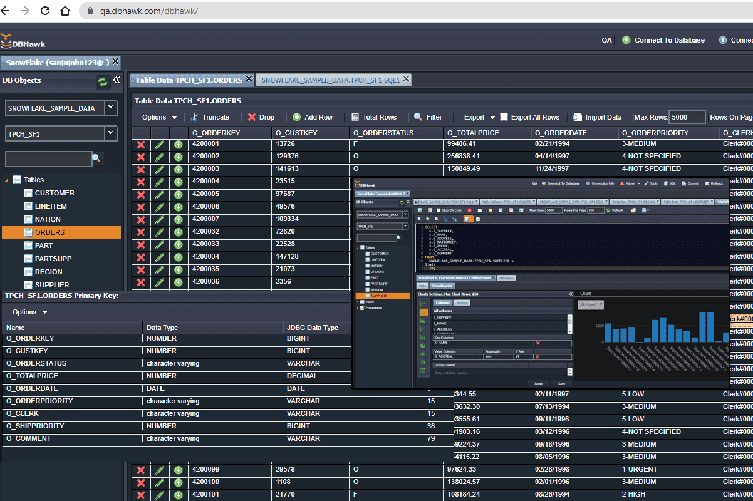This screenshot has height=501, width=753.
Task: Click Connect To Database link
Action: [x=669, y=40]
